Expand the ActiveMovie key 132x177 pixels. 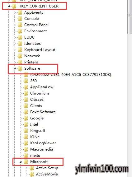point(26,174)
